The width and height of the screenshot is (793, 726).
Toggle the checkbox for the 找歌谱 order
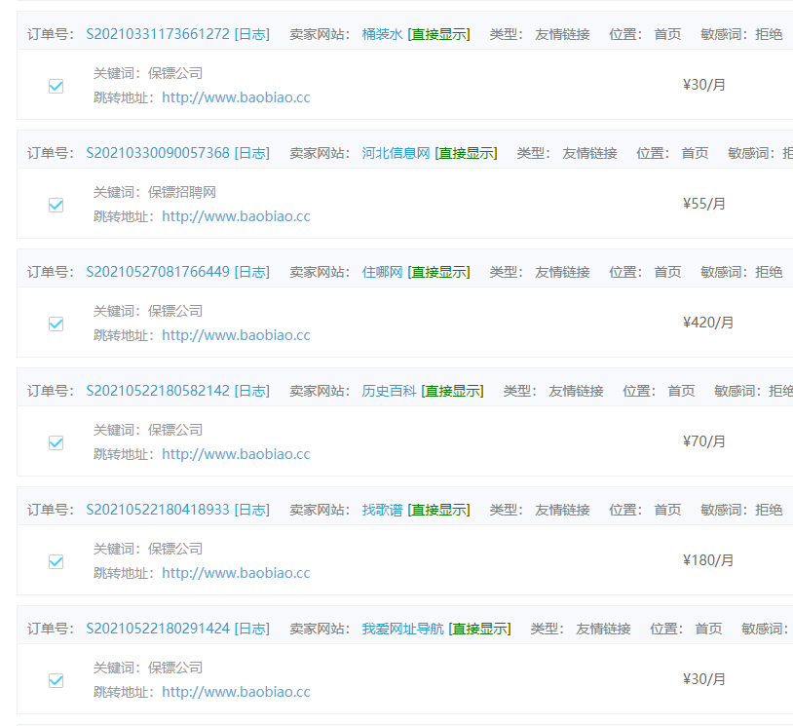pos(56,561)
